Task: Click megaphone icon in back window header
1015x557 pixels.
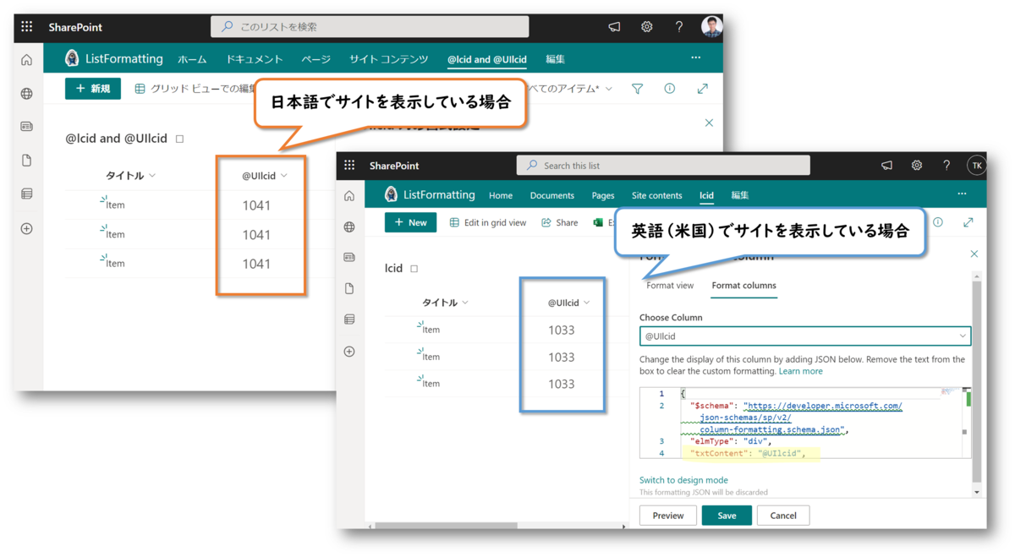Action: pyautogui.click(x=615, y=27)
